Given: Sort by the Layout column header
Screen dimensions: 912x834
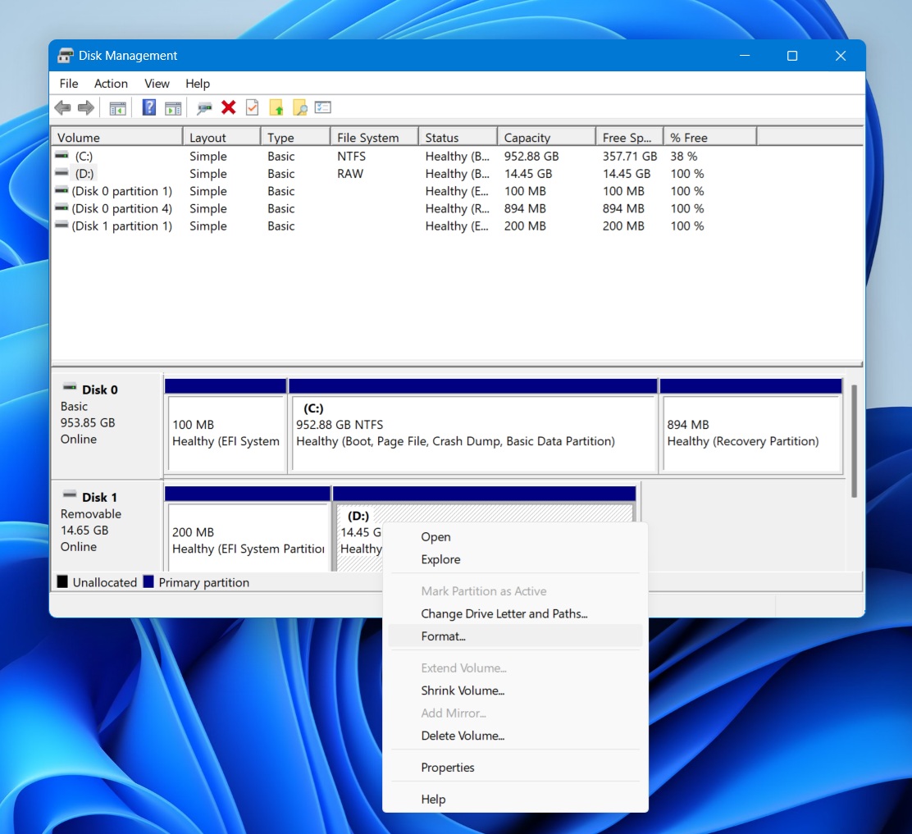Looking at the screenshot, I should (221, 137).
